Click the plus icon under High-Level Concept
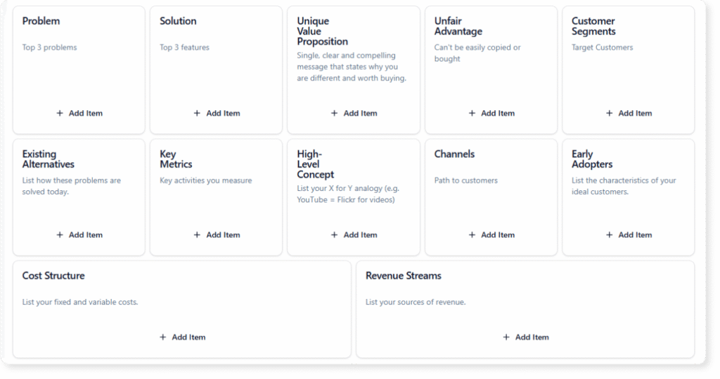720x379 pixels. (x=335, y=235)
